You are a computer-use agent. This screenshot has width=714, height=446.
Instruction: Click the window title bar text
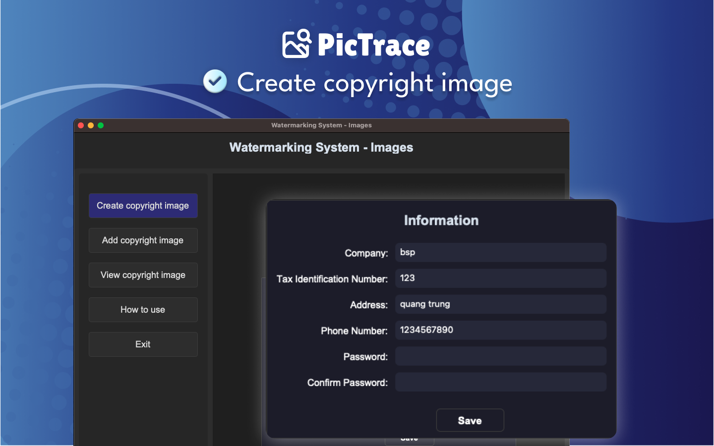[x=321, y=125]
